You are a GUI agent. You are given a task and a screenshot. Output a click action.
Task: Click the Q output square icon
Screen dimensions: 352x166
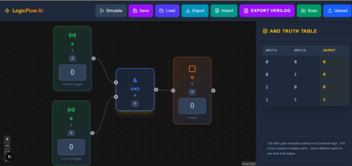192,69
